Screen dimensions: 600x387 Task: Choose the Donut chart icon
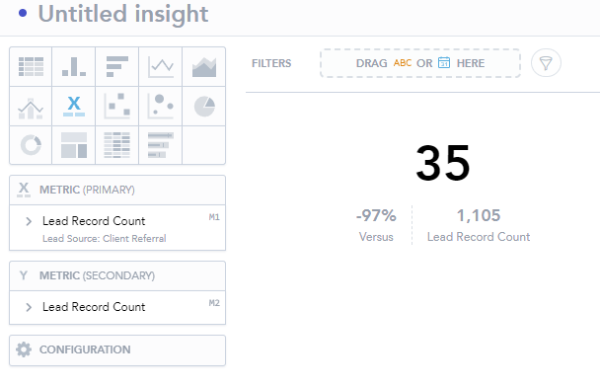tap(31, 145)
